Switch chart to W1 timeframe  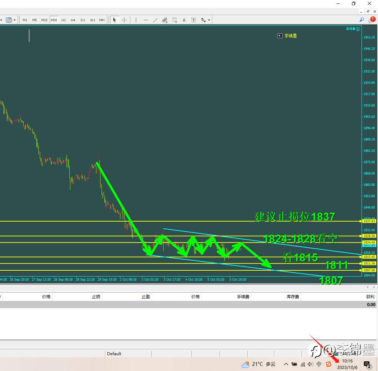(x=93, y=20)
